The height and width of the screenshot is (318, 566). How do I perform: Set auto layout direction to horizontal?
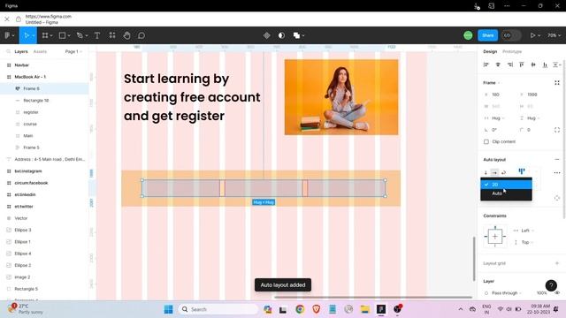point(494,172)
